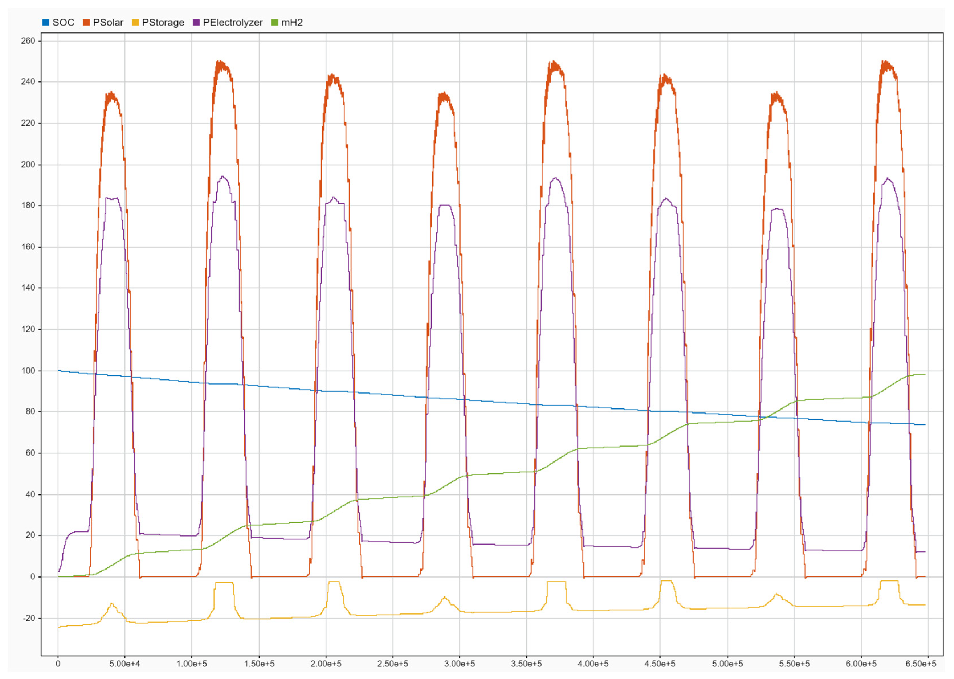Toggle PStorage series via legend text

point(163,23)
